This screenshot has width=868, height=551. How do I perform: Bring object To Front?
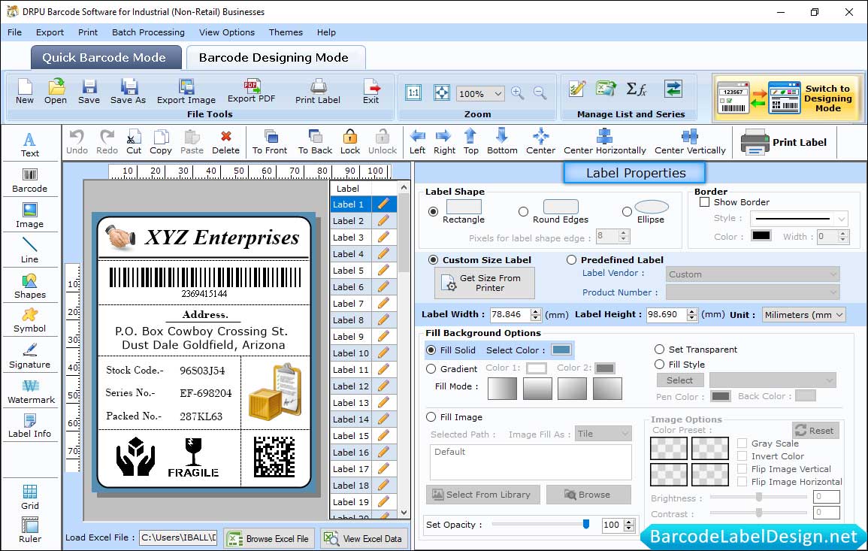270,142
